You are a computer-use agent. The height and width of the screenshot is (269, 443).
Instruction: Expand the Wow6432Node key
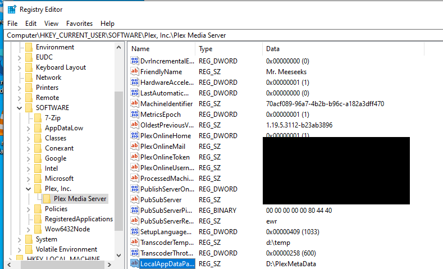point(28,230)
